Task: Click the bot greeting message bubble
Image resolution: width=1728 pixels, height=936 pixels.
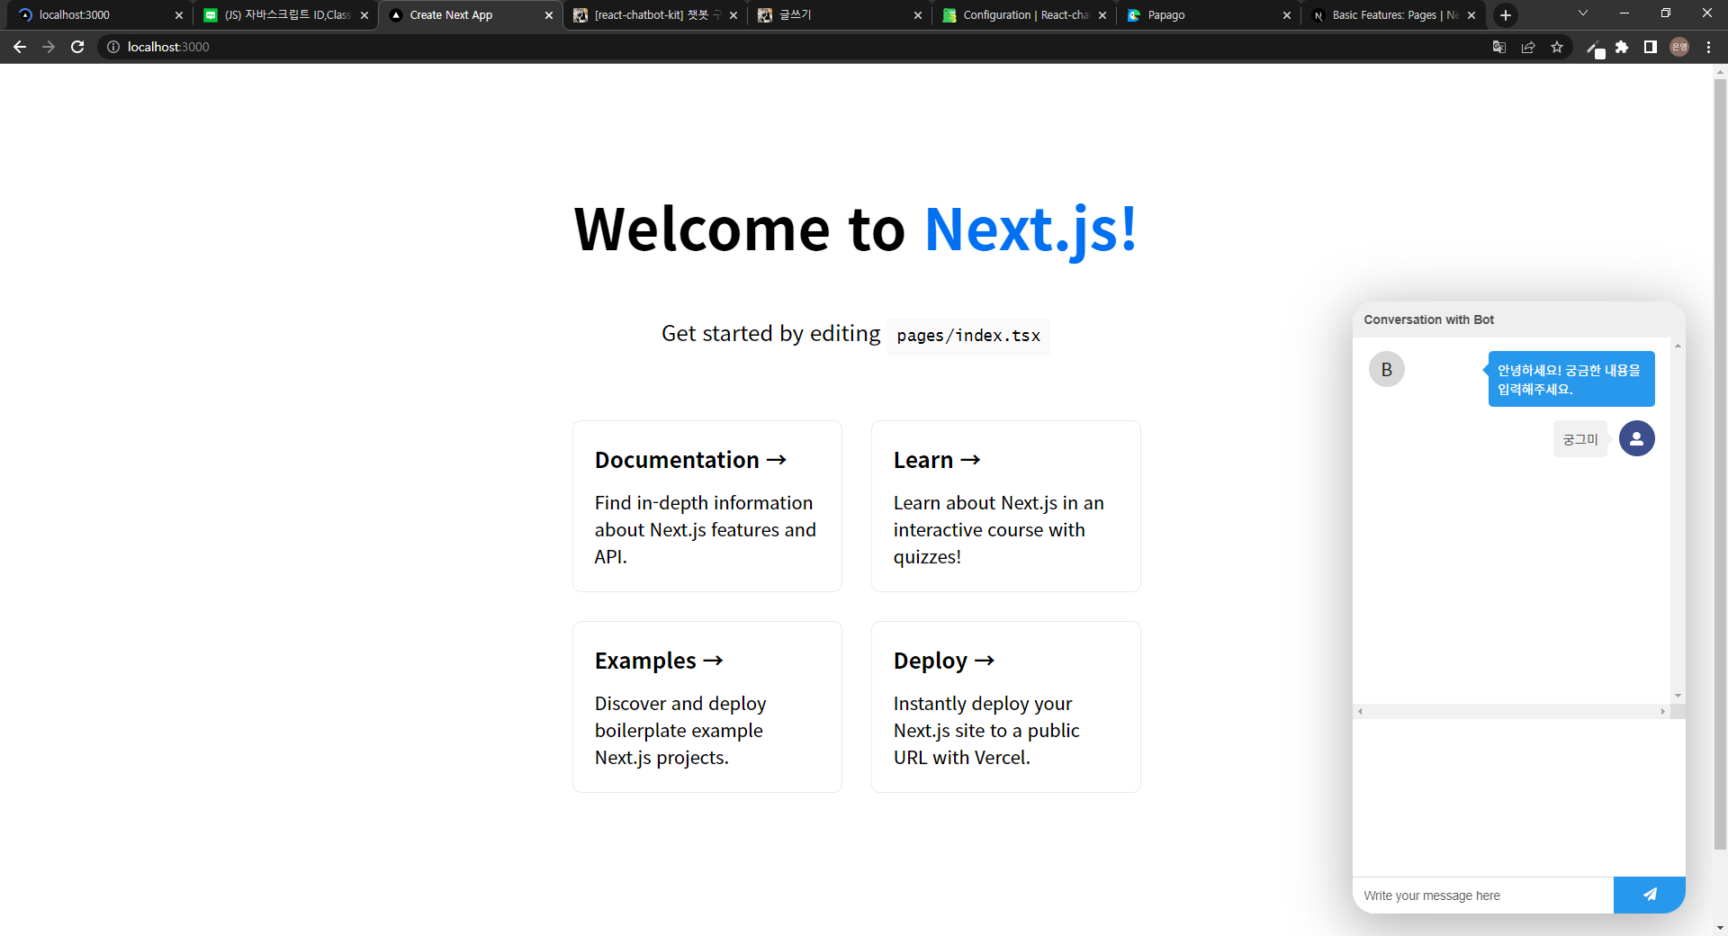Action: pyautogui.click(x=1571, y=379)
